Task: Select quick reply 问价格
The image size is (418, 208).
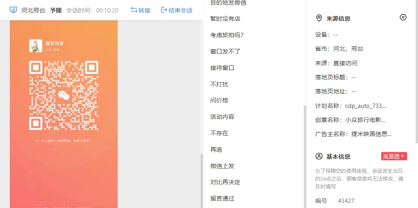Action: point(219,100)
